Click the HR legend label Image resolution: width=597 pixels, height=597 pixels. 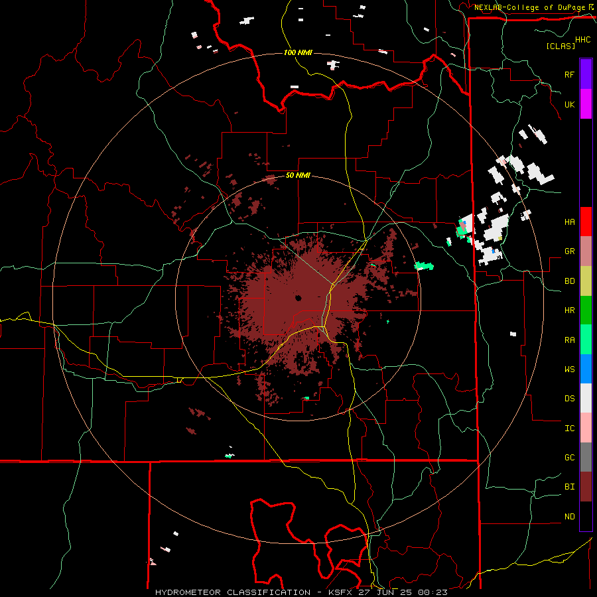pyautogui.click(x=569, y=310)
